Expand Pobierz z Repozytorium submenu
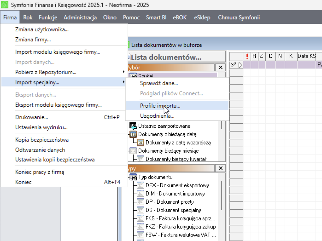The image size is (322, 241). pos(64,72)
